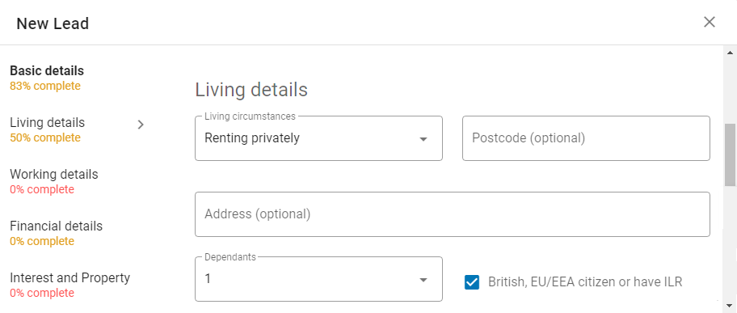Open the 'Renting privately' living circumstances selector
The image size is (737, 313).
point(318,138)
